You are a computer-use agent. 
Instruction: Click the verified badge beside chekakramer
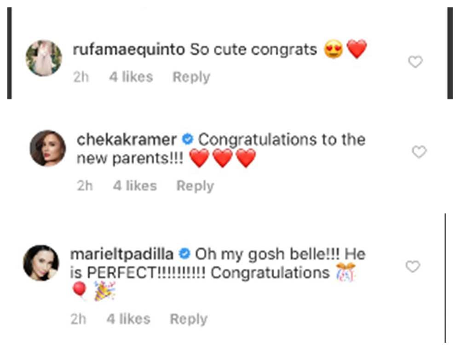click(x=187, y=139)
